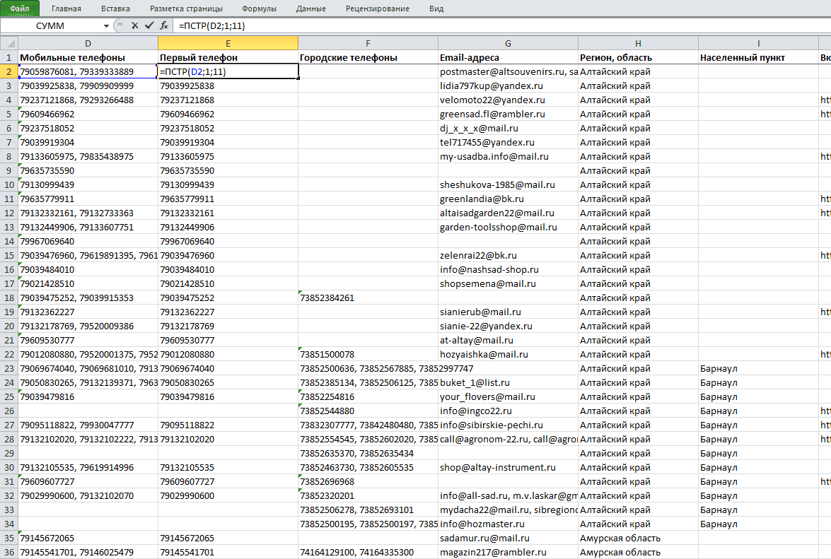This screenshot has width=831, height=559.
Task: Select column F header
Action: (368, 43)
